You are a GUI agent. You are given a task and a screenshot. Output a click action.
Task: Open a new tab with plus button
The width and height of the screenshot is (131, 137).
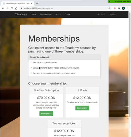pos(37,4)
